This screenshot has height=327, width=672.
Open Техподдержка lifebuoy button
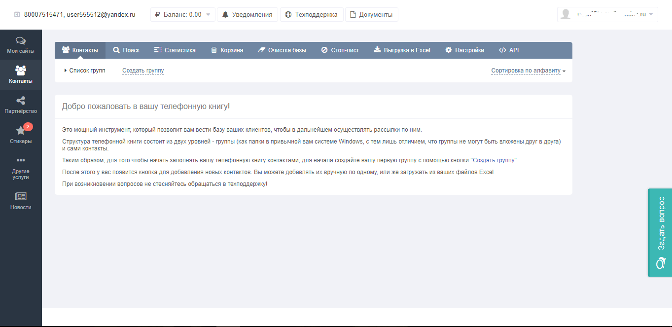pyautogui.click(x=312, y=15)
